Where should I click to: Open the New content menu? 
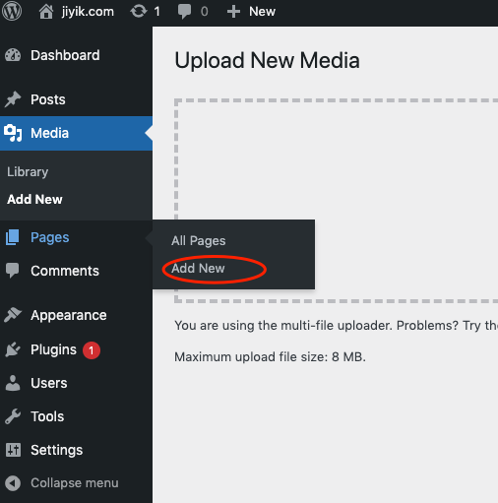pyautogui.click(x=262, y=12)
